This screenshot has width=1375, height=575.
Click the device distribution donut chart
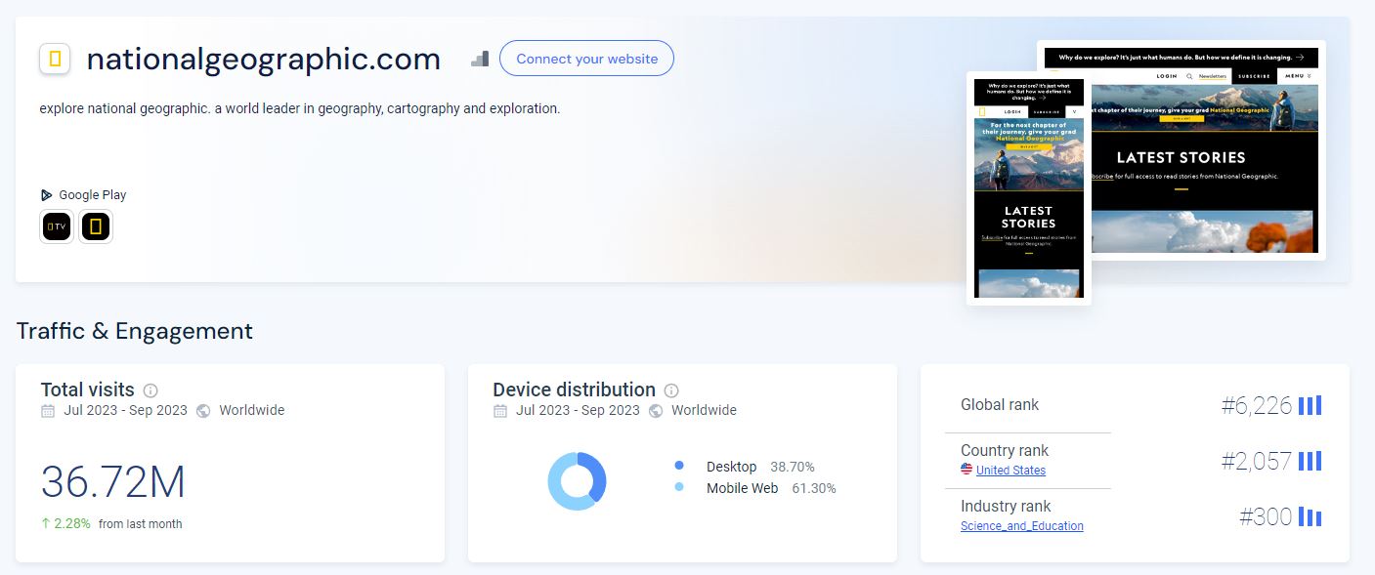[x=578, y=481]
